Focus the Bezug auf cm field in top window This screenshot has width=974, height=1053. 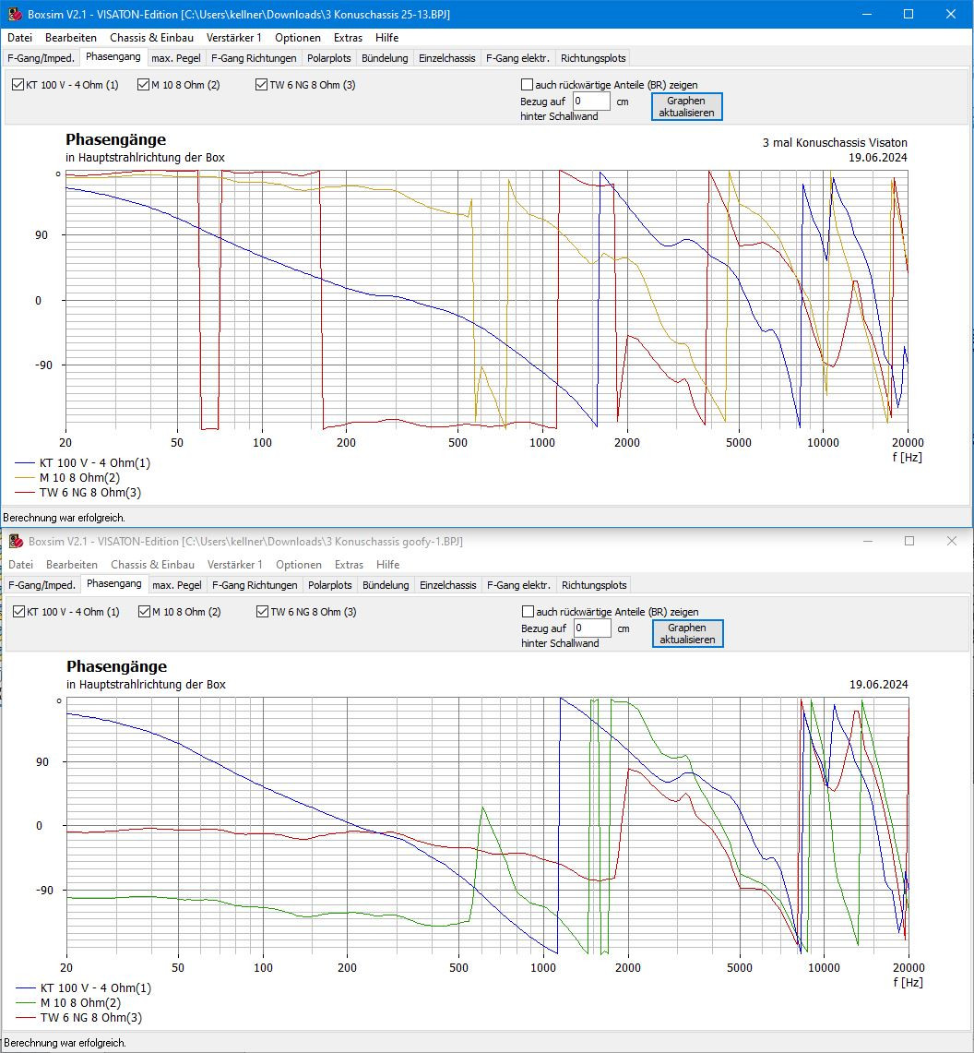click(590, 102)
